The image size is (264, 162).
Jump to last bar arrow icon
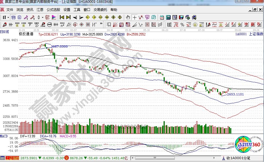(x=69, y=17)
